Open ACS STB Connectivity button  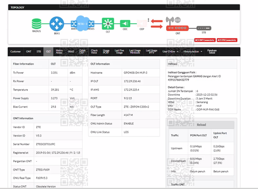(227, 40)
